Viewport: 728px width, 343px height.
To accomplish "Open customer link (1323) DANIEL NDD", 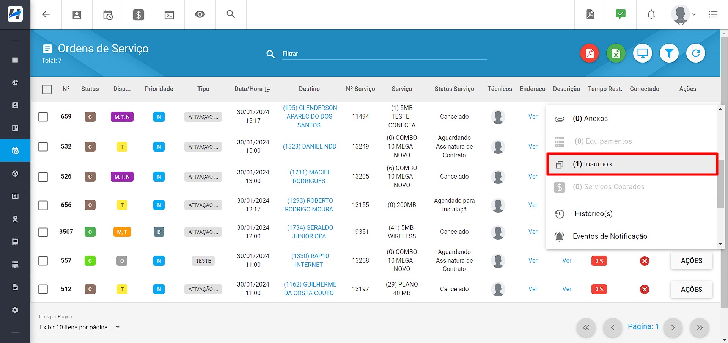I will [310, 147].
